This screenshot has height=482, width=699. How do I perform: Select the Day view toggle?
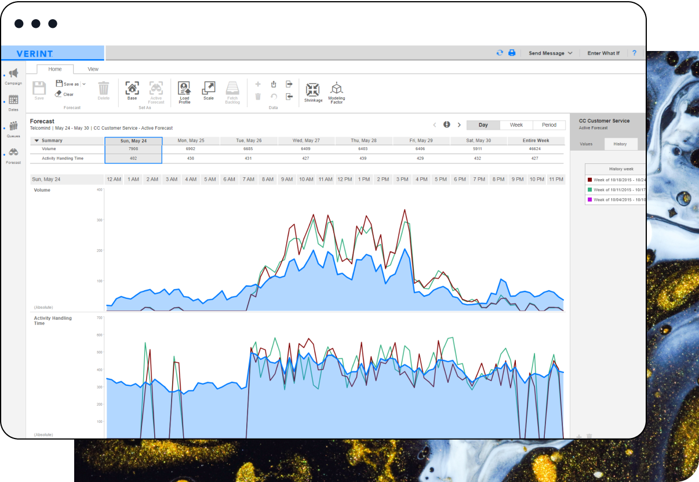coord(483,125)
